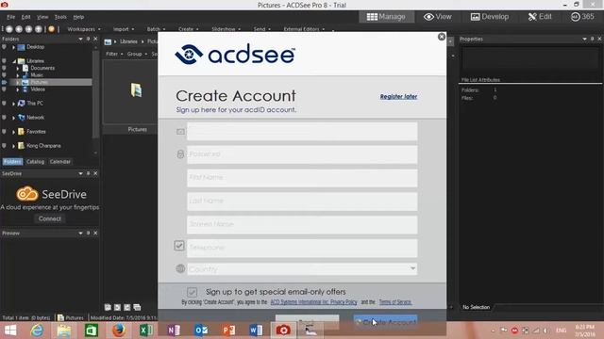Click the SeeDrive cloud logo
The image size is (604, 339).
27,194
